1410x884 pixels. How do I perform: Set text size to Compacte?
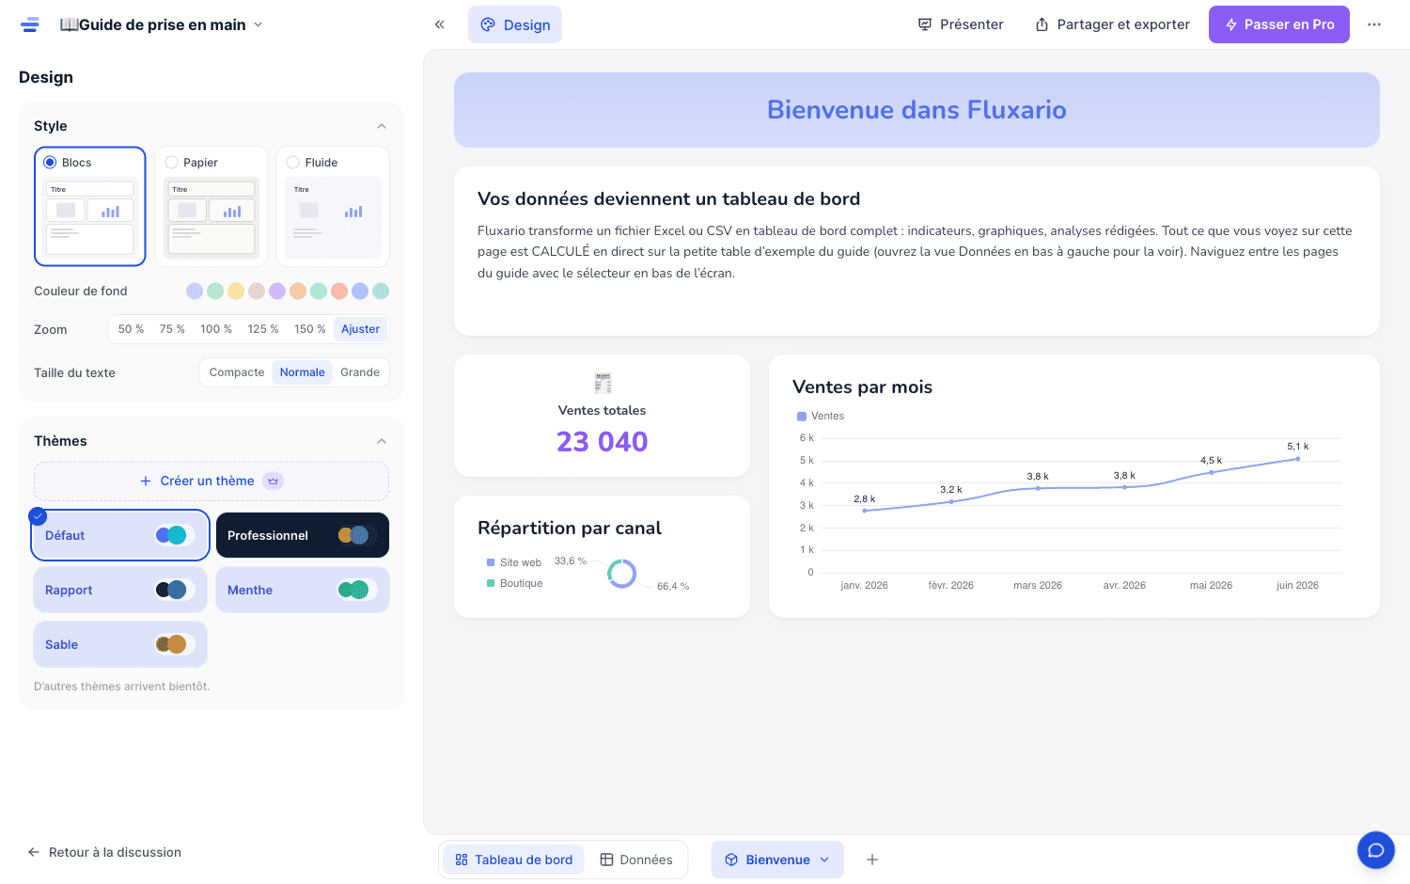pos(237,372)
